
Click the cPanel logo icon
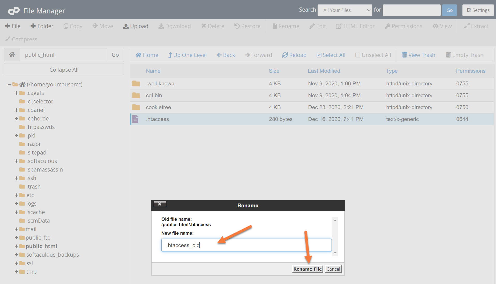point(14,11)
